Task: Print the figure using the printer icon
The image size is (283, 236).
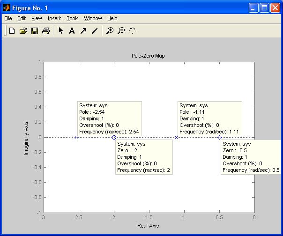Action: click(x=45, y=31)
